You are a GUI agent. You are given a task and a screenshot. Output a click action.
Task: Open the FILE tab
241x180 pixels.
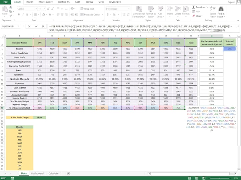click(x=5, y=2)
